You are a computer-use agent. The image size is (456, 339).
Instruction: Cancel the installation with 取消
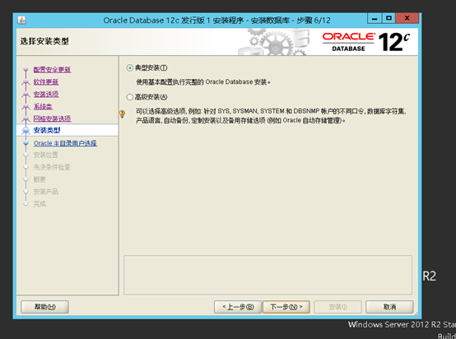tap(389, 307)
